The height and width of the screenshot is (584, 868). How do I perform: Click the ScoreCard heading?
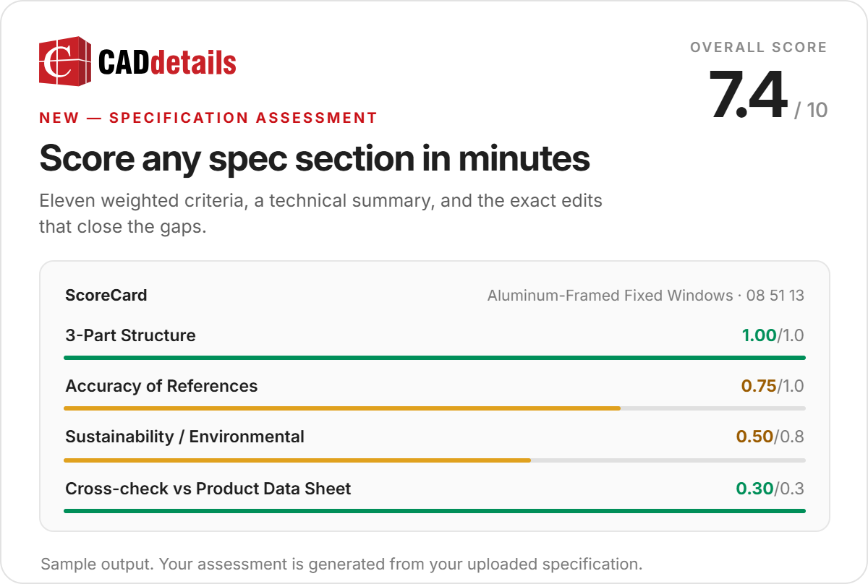(x=106, y=295)
